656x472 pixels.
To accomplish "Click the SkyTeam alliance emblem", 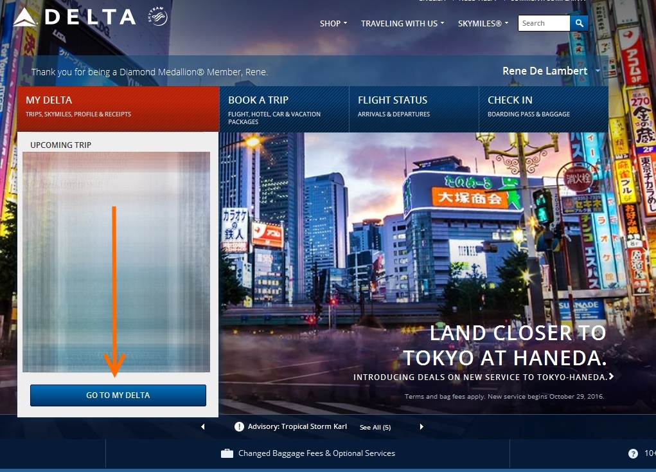I will click(158, 17).
